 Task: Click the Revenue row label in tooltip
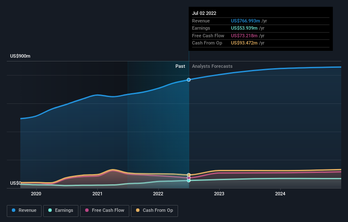[201, 21]
